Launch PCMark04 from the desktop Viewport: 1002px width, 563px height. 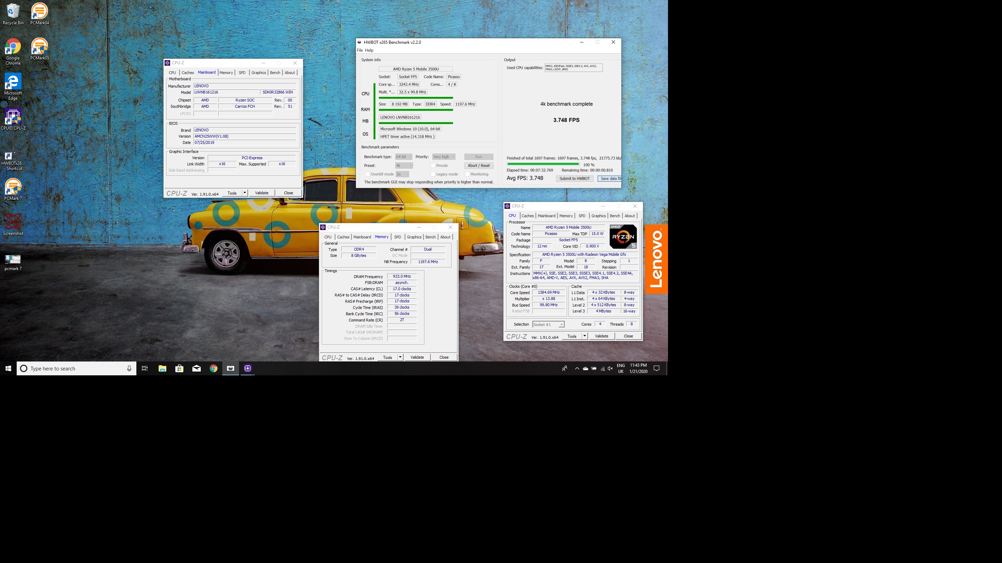tap(39, 14)
